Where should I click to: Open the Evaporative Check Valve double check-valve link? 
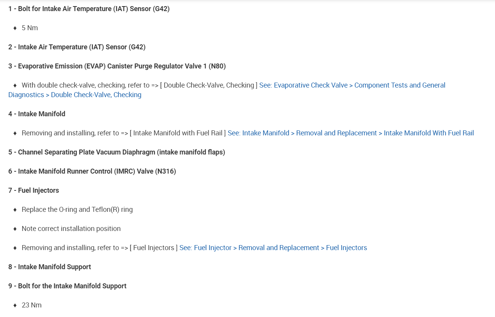[x=352, y=85]
